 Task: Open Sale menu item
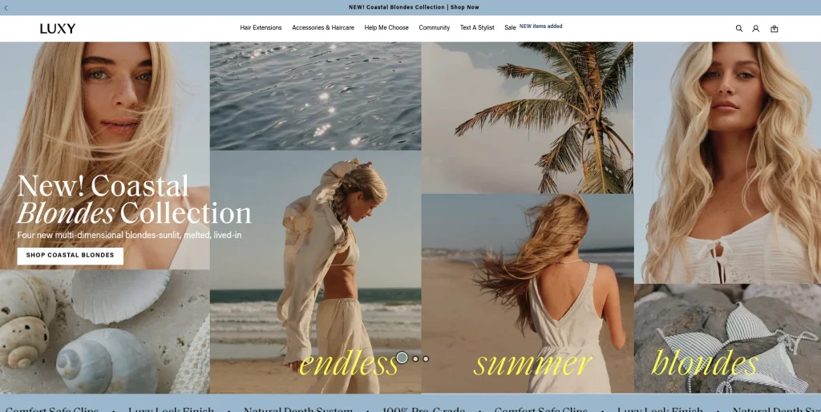click(x=510, y=28)
